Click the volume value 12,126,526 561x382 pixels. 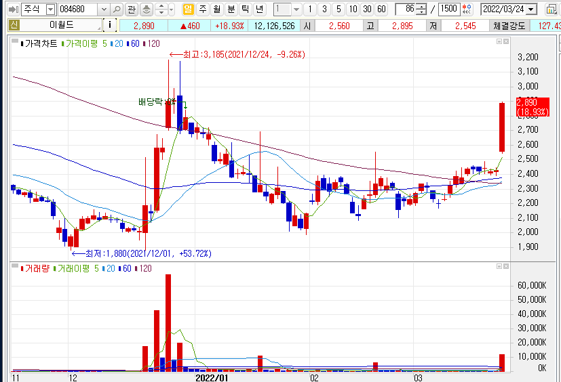click(x=274, y=26)
